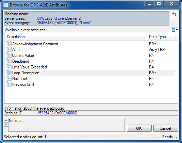The width and height of the screenshot is (182, 143).
Task: Select the Next Limit attribute
Action: [x=20, y=79]
